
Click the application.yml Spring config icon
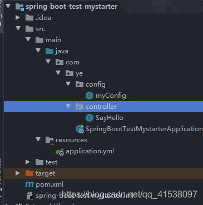(x=60, y=152)
